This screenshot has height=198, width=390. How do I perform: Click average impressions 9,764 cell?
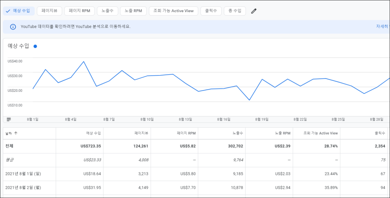238,160
